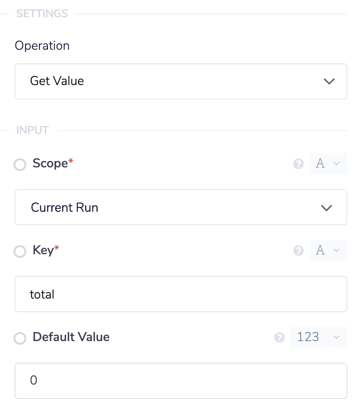This screenshot has height=418, width=360.
Task: Click the Key input field containing 'total'
Action: click(181, 294)
